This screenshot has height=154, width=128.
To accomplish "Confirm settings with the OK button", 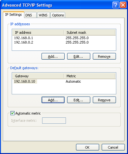I will 87,147.
